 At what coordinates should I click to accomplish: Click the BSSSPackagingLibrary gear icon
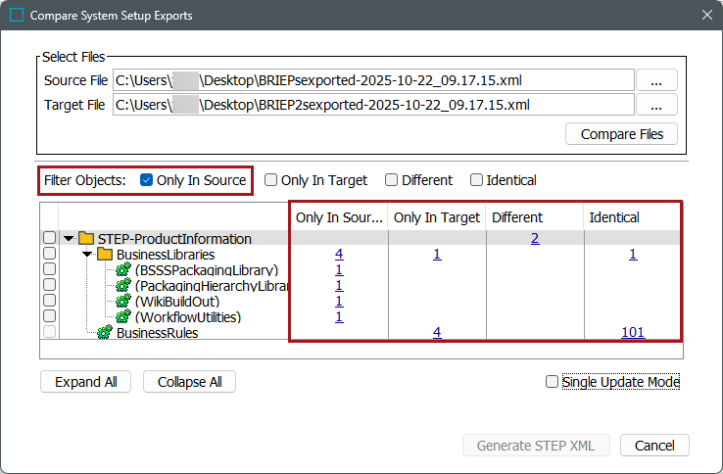point(123,270)
